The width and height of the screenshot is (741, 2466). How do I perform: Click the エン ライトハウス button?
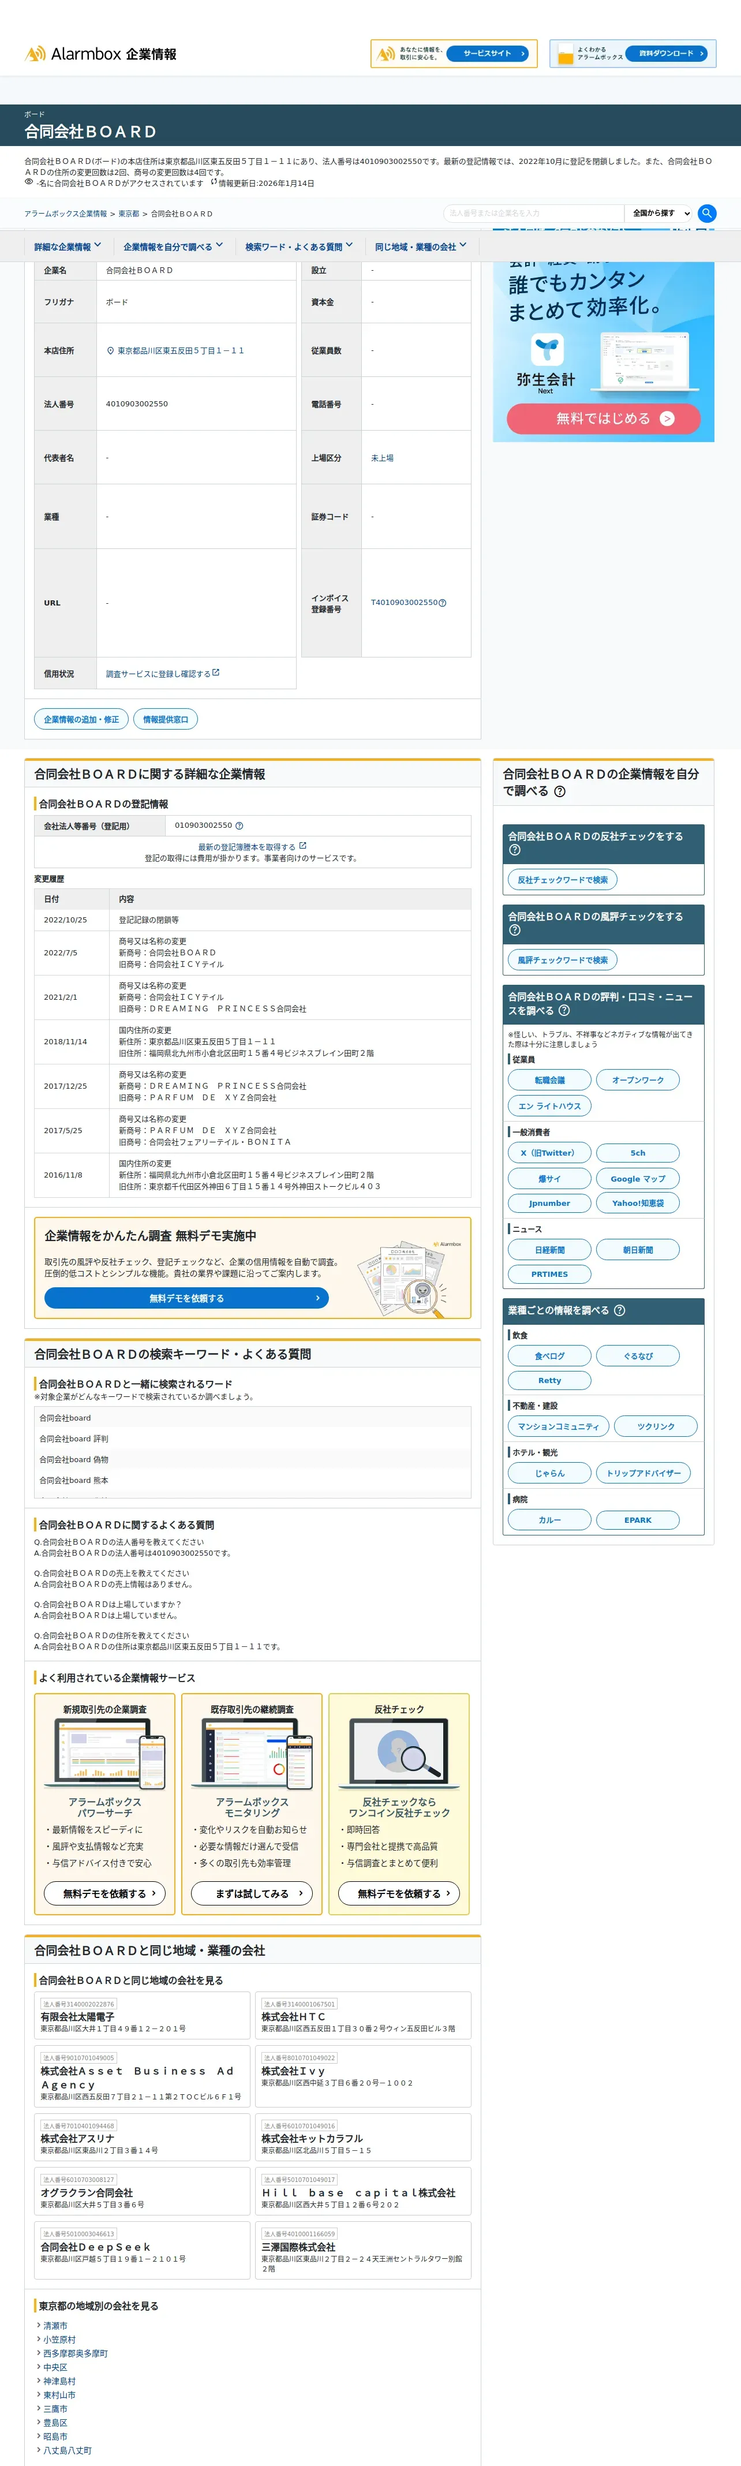click(x=549, y=1105)
